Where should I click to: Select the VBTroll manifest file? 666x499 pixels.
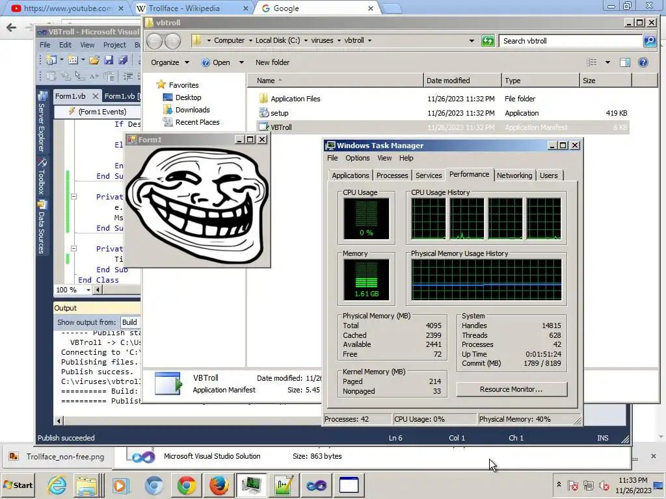pyautogui.click(x=442, y=127)
